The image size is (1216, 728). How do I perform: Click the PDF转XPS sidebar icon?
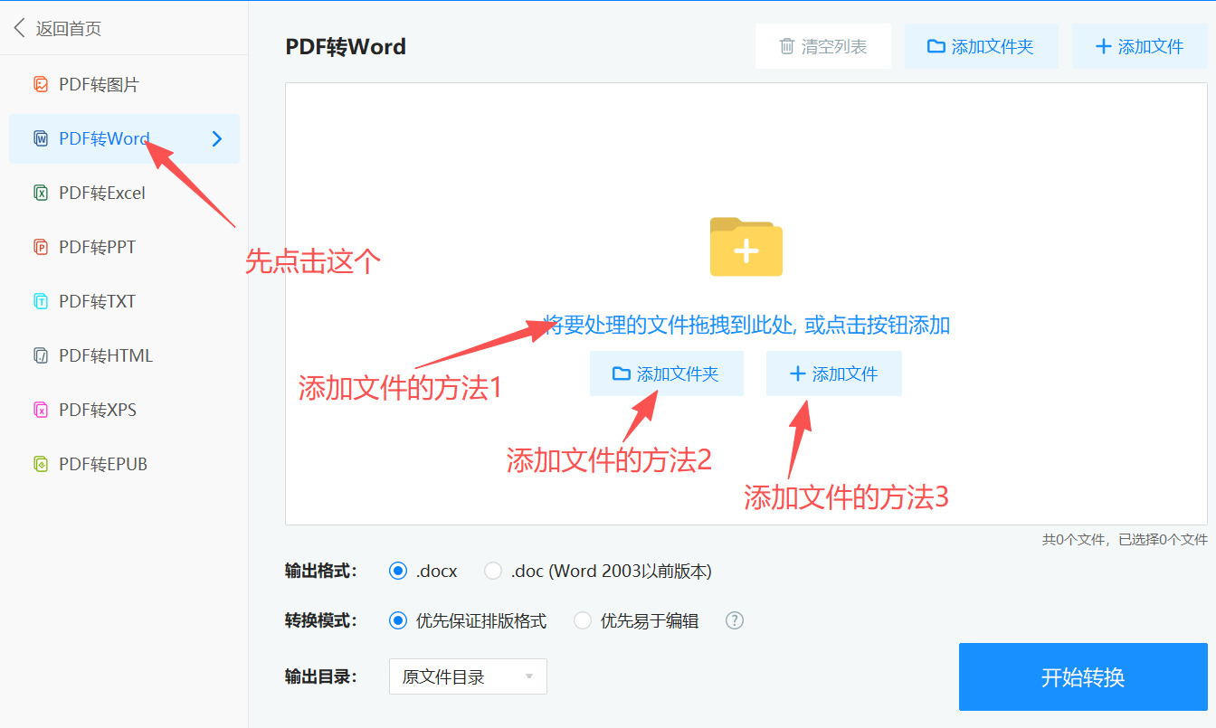pyautogui.click(x=41, y=411)
